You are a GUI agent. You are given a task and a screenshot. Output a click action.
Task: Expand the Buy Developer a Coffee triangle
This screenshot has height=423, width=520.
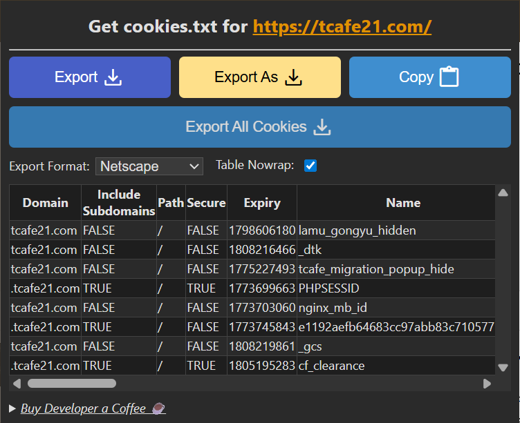coord(12,409)
